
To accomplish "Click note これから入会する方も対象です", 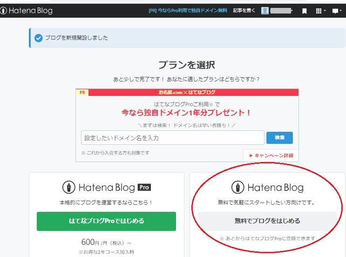I will (x=115, y=153).
